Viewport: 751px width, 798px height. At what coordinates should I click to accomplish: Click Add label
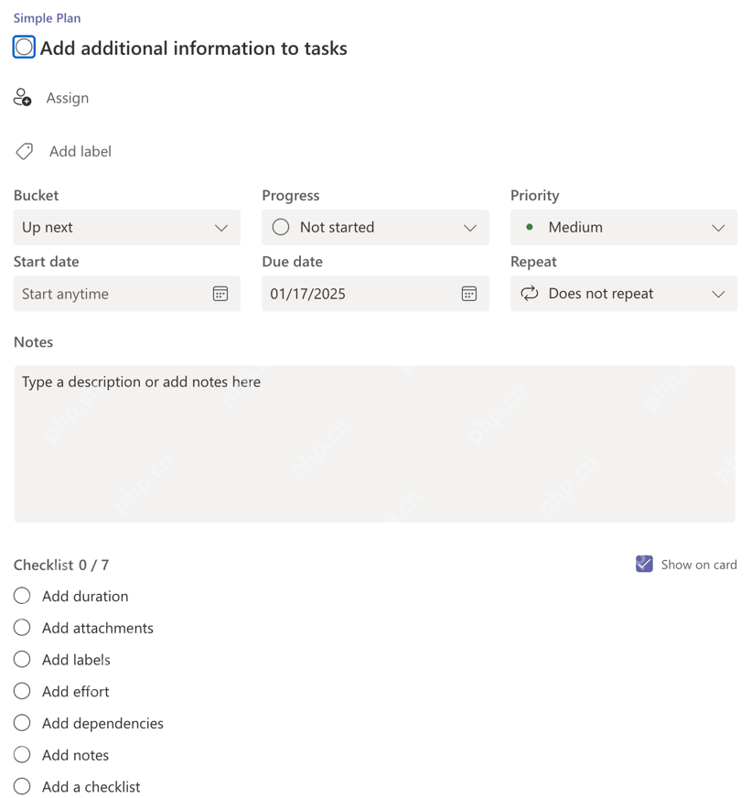[x=80, y=151]
